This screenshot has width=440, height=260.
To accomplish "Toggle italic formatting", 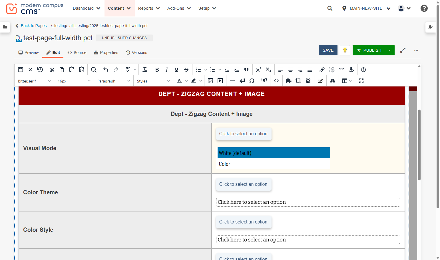I will click(x=167, y=70).
